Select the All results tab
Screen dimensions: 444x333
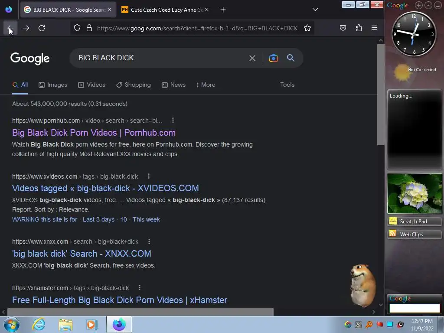point(20,85)
